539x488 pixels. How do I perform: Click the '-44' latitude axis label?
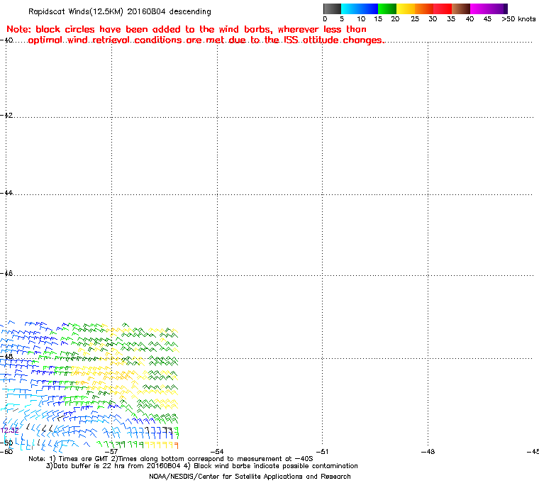pos(6,193)
